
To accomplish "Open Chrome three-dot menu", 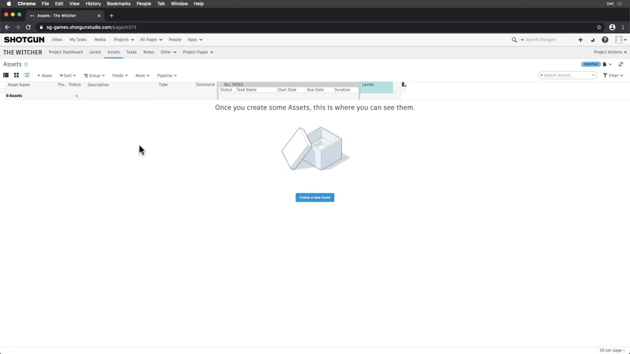I will [x=623, y=28].
